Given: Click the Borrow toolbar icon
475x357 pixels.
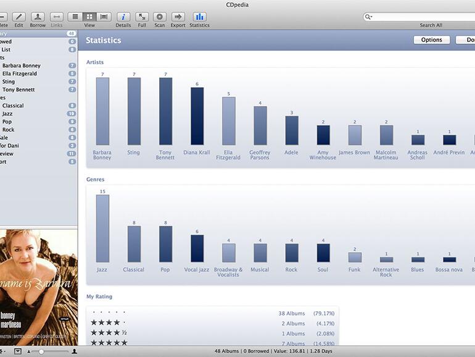Looking at the screenshot, I should [38, 17].
